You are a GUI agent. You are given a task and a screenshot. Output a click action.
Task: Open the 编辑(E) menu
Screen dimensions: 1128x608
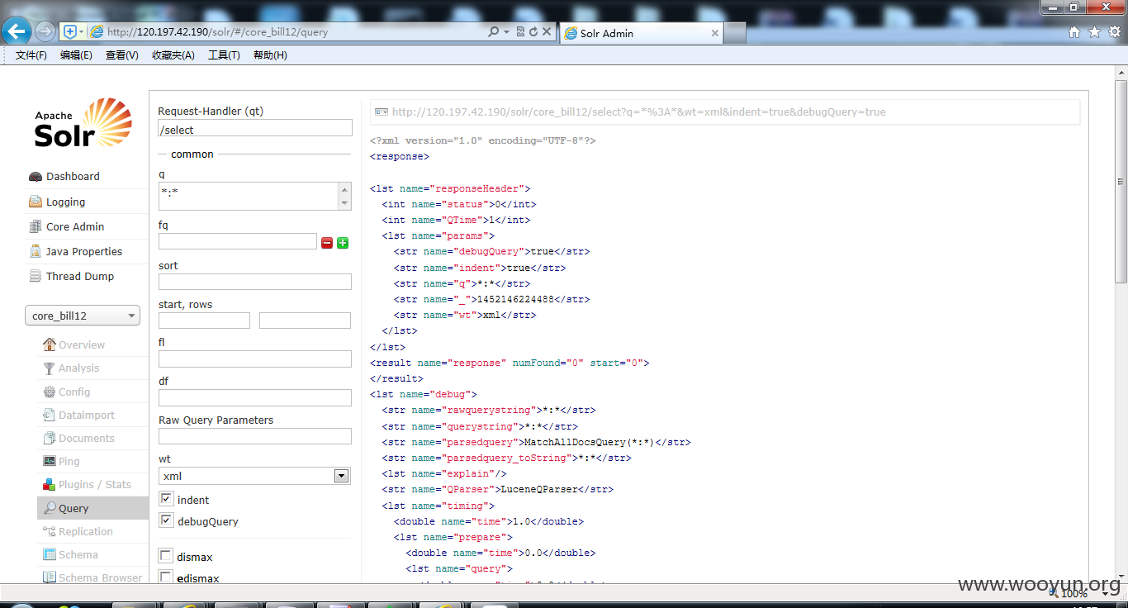76,55
